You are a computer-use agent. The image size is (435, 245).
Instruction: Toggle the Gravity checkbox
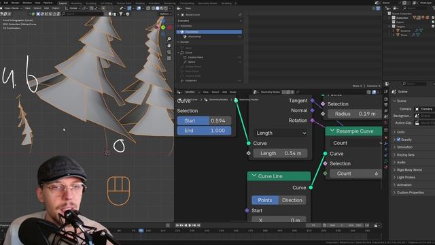tap(398, 140)
